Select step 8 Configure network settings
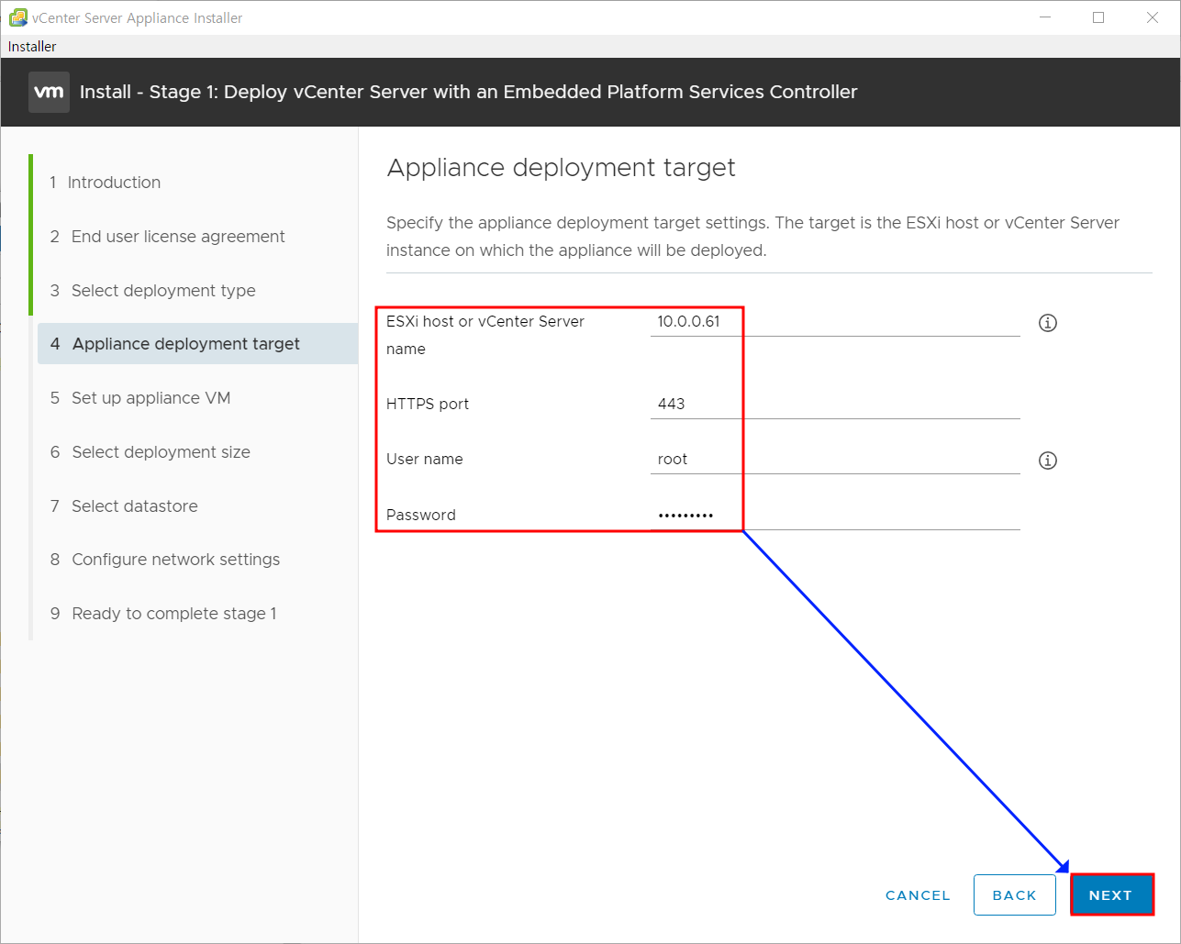Viewport: 1181px width, 944px height. (164, 560)
